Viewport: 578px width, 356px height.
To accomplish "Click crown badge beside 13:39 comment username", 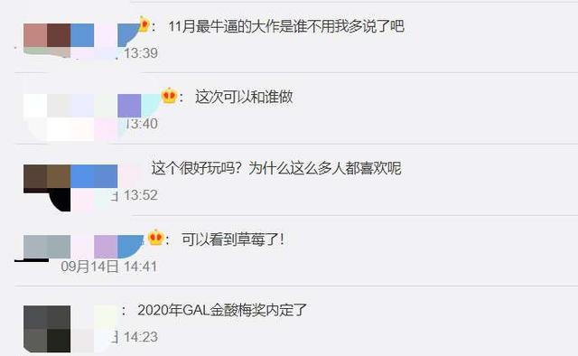I will click(x=144, y=24).
